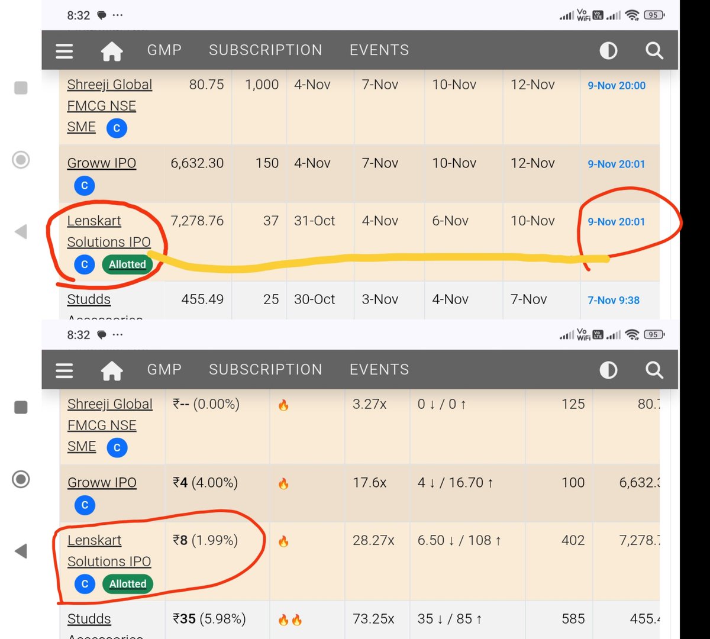Select GMP tab in bottom screenshot
The height and width of the screenshot is (639, 710).
pyautogui.click(x=164, y=370)
